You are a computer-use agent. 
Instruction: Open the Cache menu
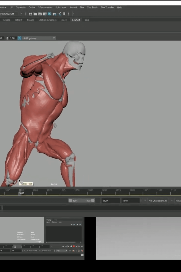coord(32,7)
